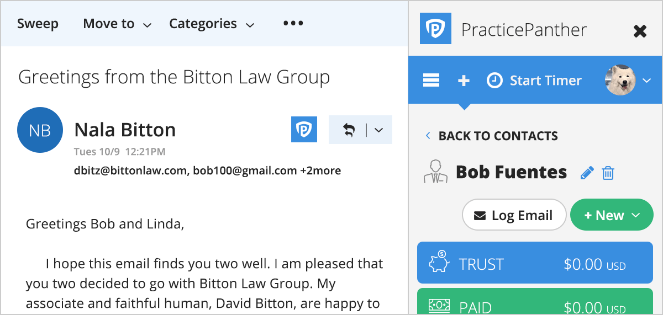The image size is (663, 331).
Task: Click the PAID amount $0.00 USD
Action: 594,307
